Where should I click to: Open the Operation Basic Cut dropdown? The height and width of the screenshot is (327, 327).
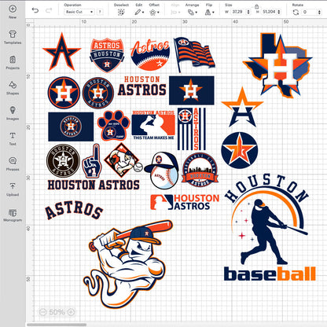click(x=79, y=12)
